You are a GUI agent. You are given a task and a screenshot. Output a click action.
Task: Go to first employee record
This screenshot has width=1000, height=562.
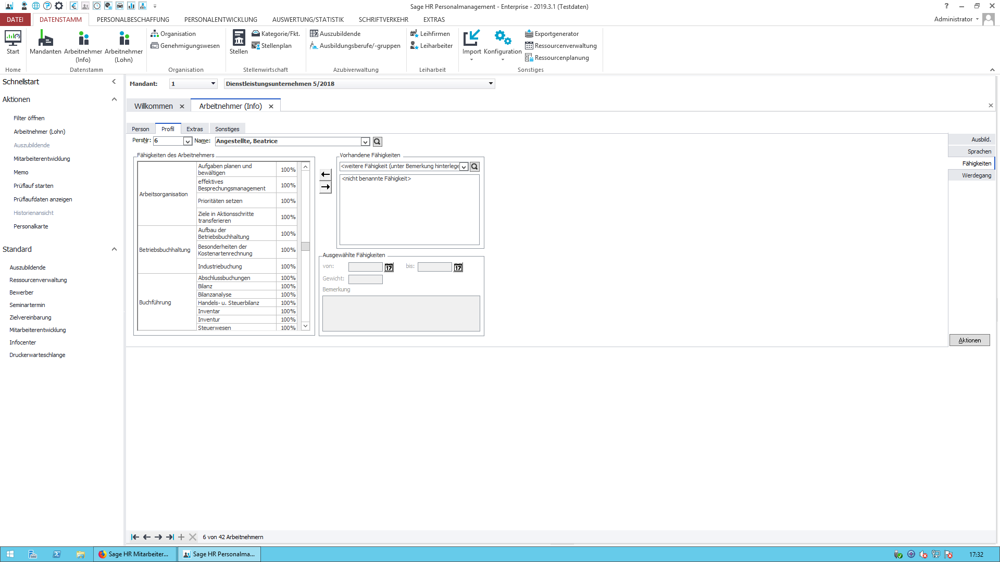tap(135, 537)
